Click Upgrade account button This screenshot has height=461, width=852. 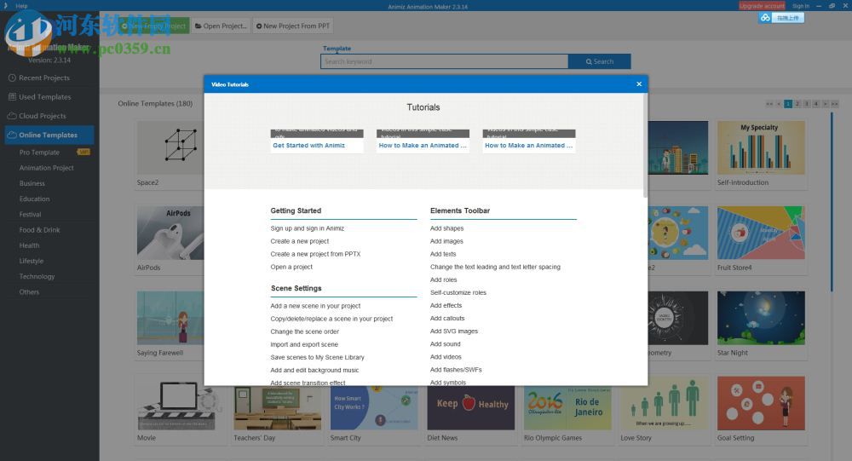762,6
